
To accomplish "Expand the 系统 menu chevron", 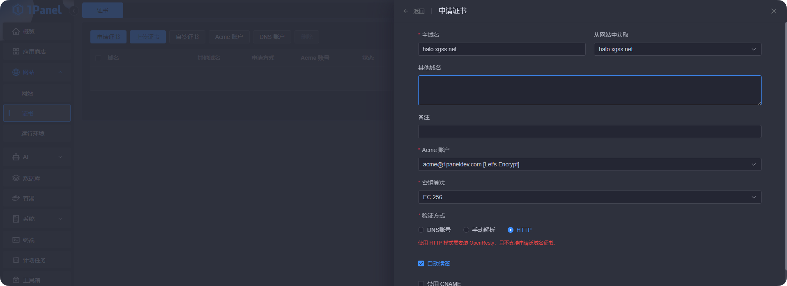I will (60, 219).
